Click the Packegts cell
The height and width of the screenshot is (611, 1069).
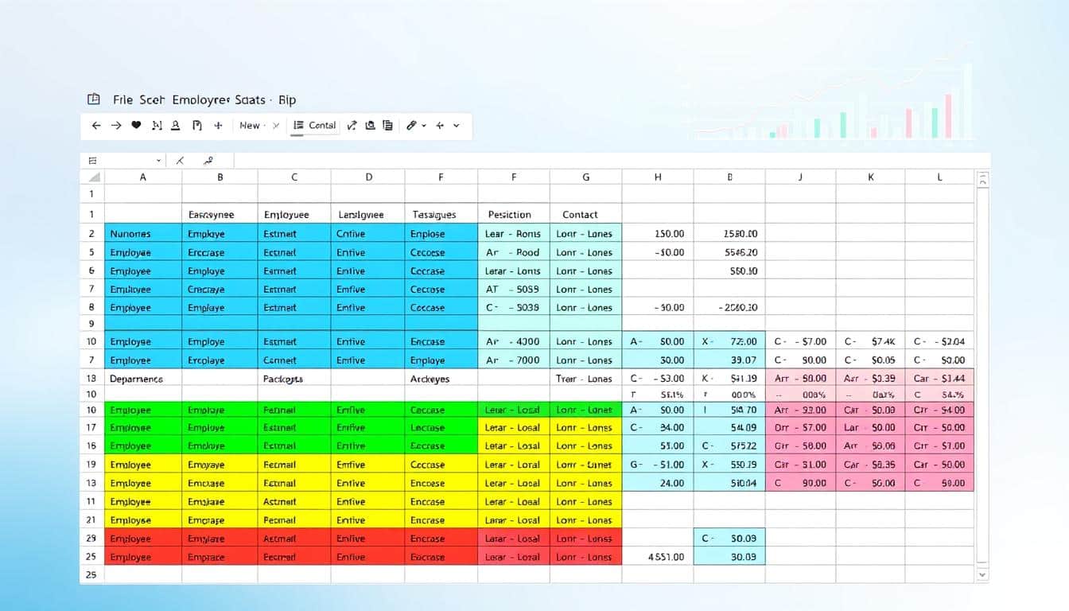click(x=294, y=379)
